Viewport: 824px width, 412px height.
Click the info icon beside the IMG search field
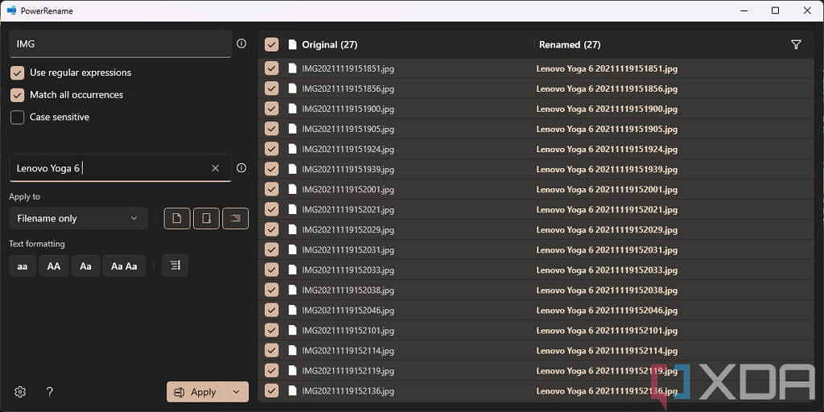click(x=241, y=44)
